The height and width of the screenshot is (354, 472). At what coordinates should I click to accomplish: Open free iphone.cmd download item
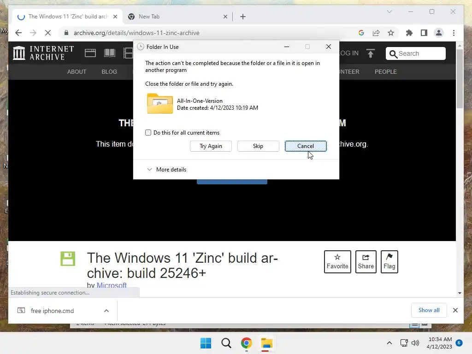coord(53,311)
